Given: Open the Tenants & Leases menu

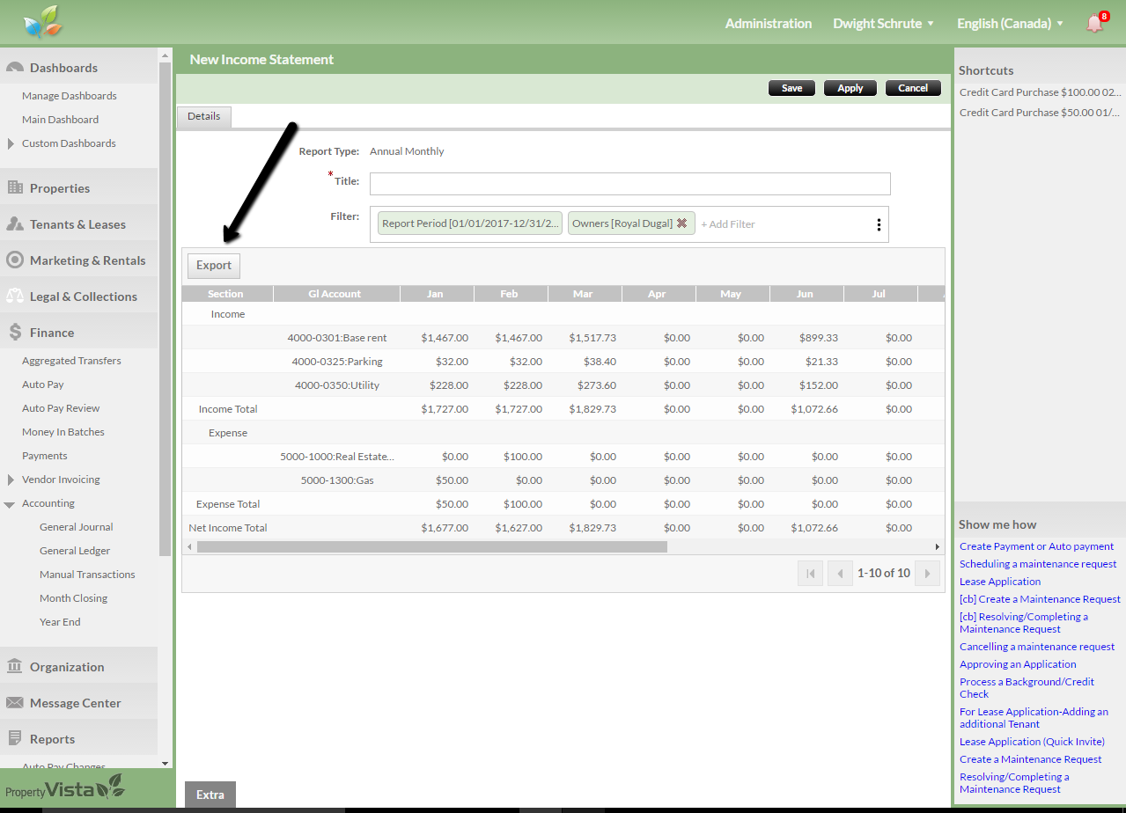Looking at the screenshot, I should pyautogui.click(x=77, y=224).
